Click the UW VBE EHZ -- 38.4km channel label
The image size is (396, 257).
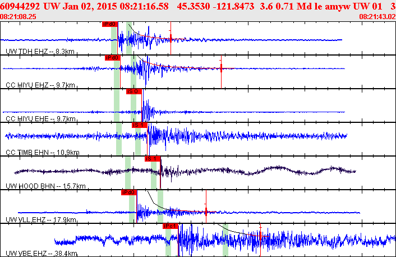pos(42,254)
